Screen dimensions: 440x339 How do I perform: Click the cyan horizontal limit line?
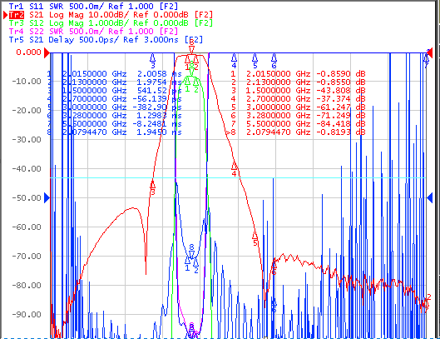click(x=238, y=178)
